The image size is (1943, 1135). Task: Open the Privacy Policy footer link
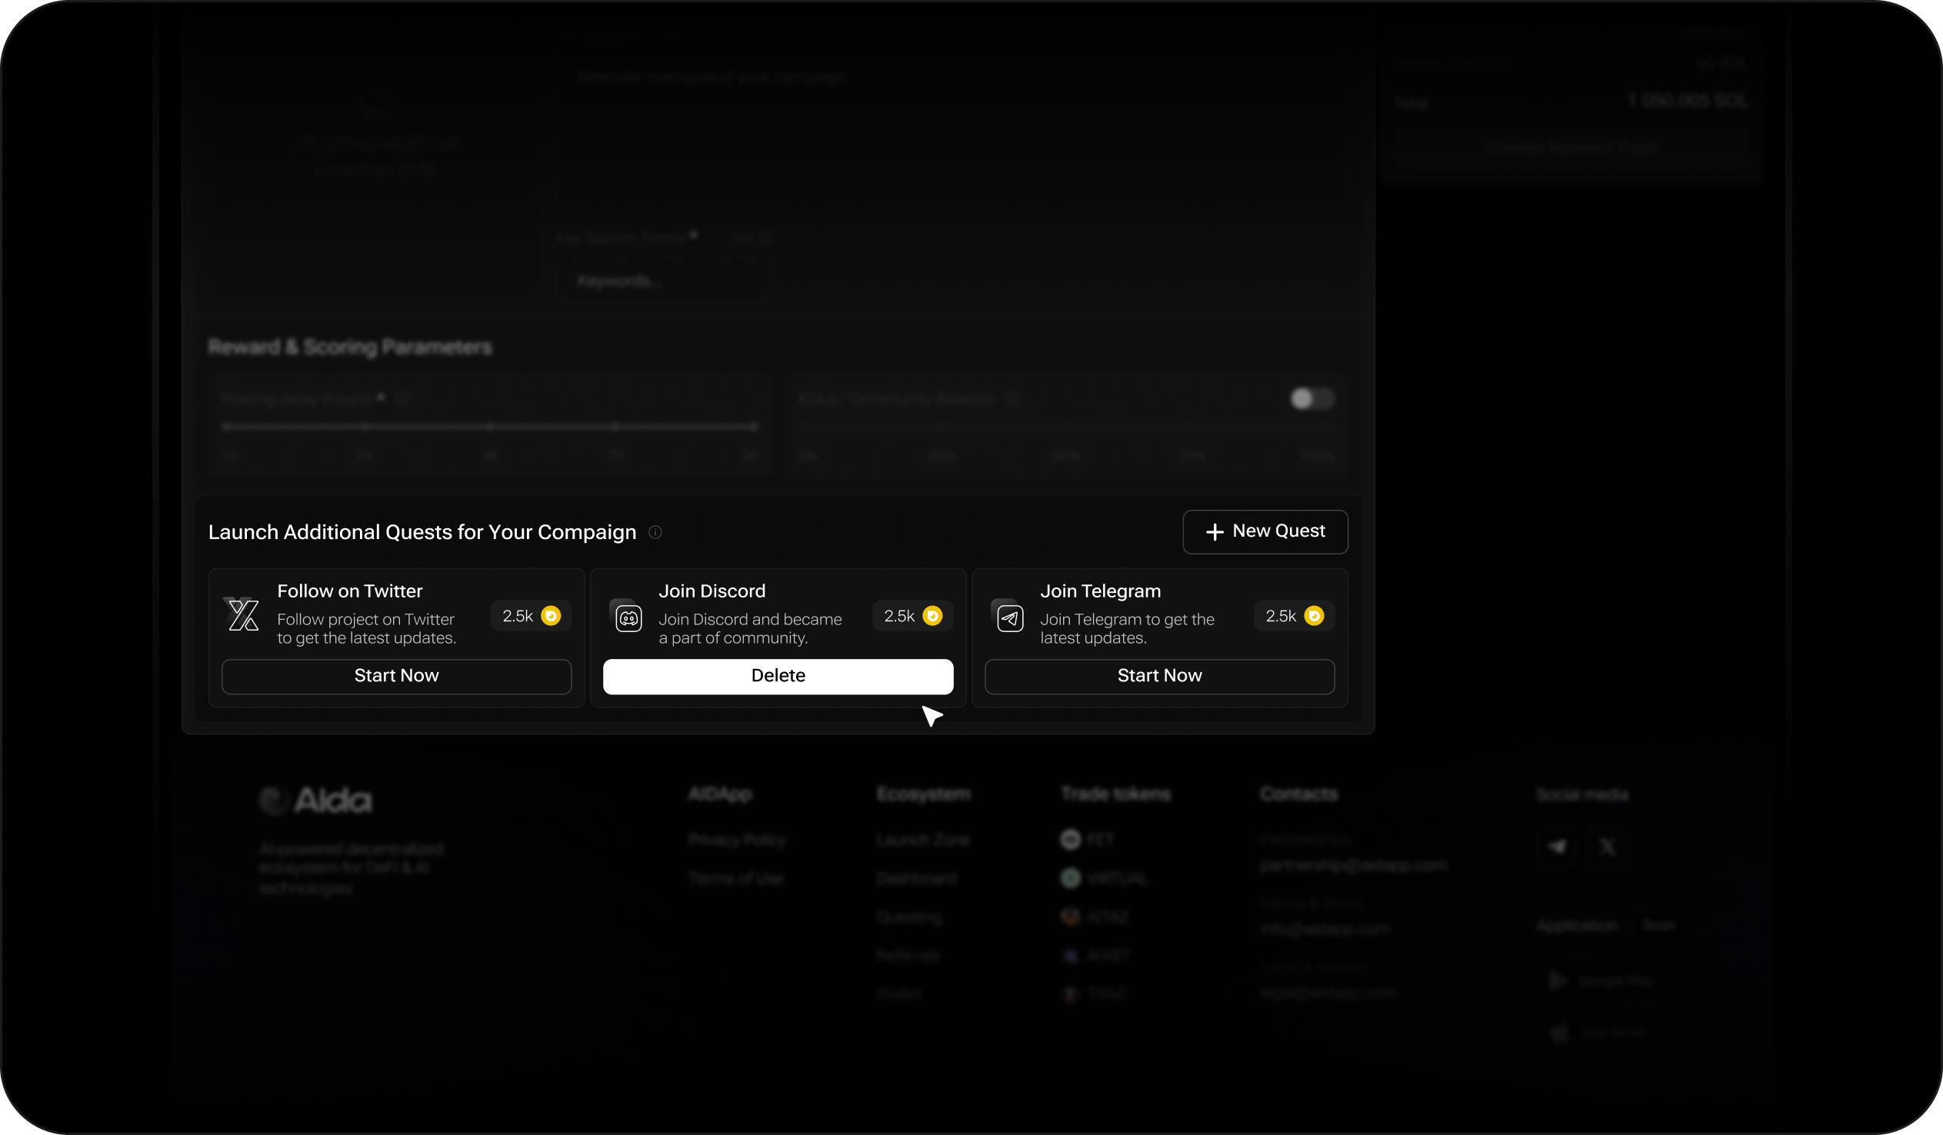point(736,840)
